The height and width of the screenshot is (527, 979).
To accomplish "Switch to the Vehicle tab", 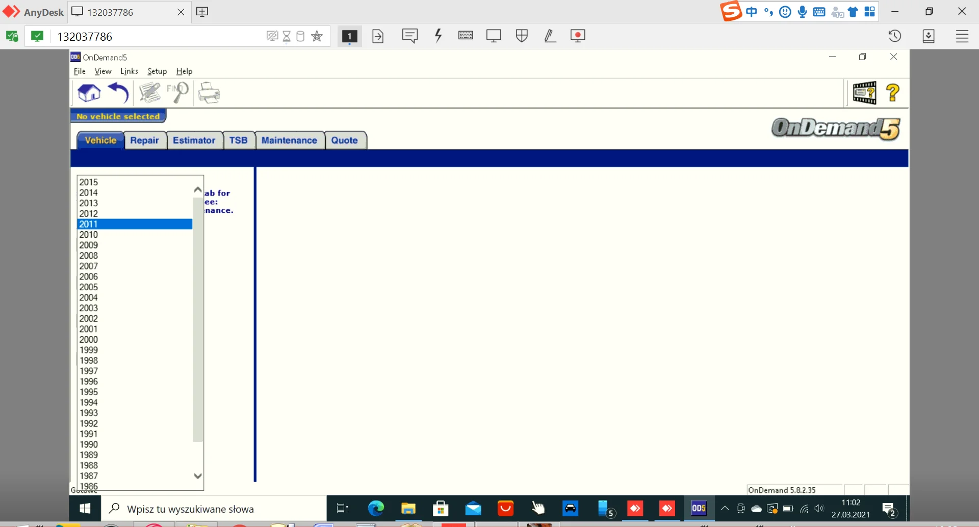I will (x=100, y=141).
